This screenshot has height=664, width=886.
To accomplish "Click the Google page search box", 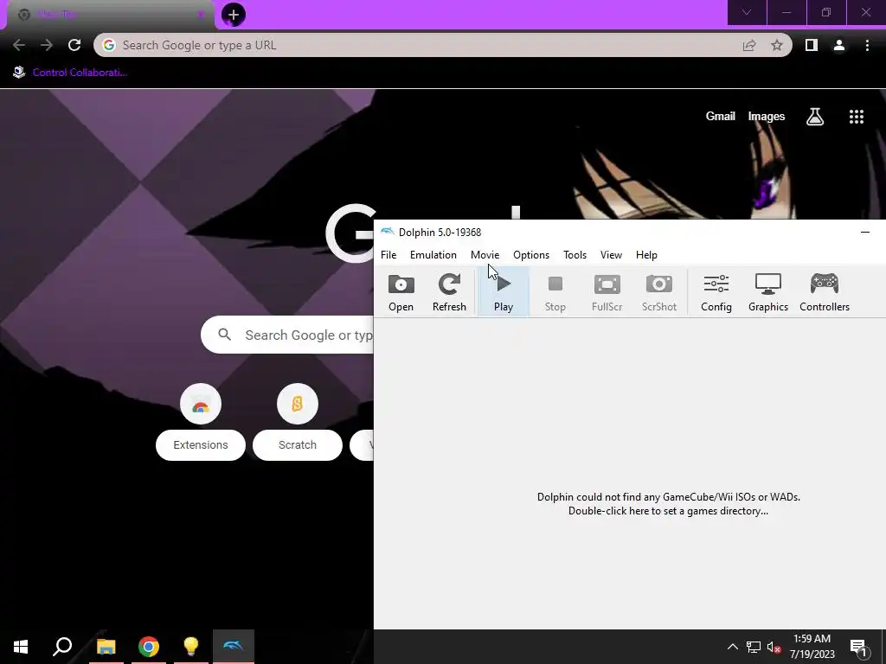I will 287,335.
